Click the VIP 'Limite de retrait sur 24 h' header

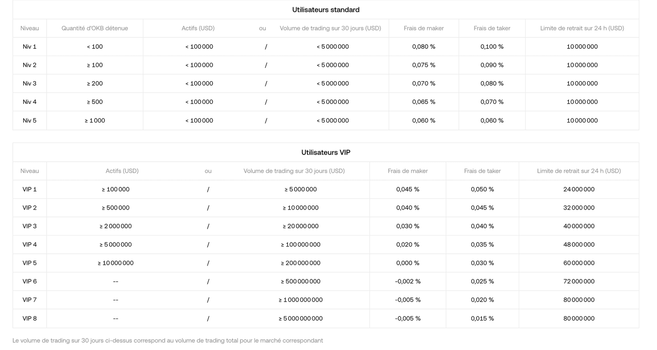tap(579, 171)
